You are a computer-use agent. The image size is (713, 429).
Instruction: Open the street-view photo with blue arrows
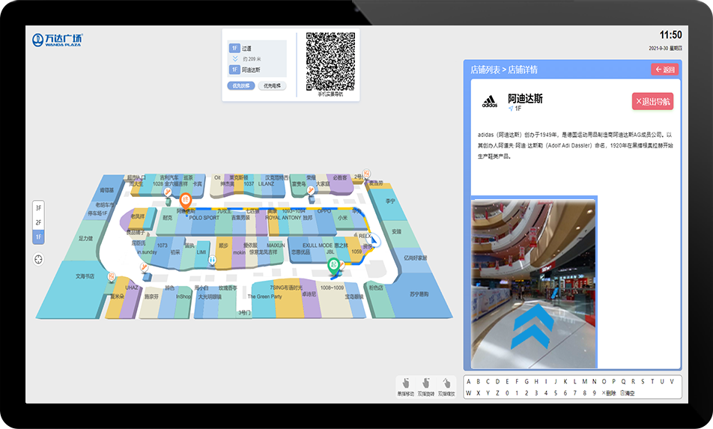tap(533, 283)
